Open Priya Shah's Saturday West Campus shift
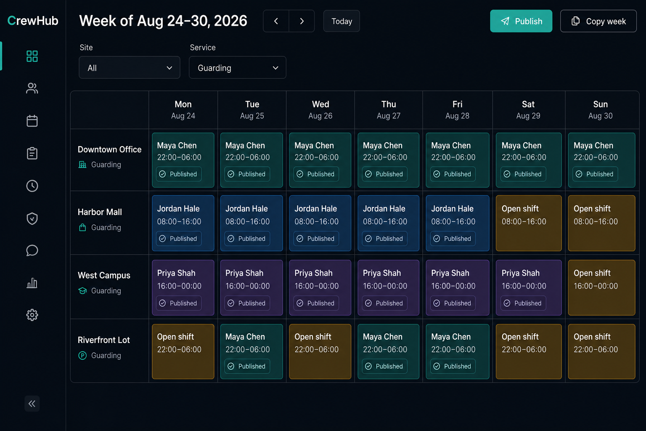646x431 pixels. click(x=529, y=287)
